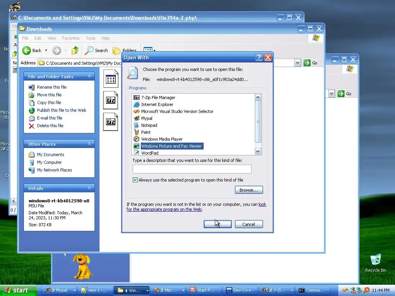Switch to Start Page taskbar button
The image size is (395, 296).
204,290
